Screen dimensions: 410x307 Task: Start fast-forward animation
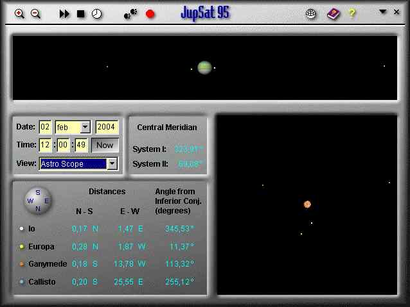[64, 14]
